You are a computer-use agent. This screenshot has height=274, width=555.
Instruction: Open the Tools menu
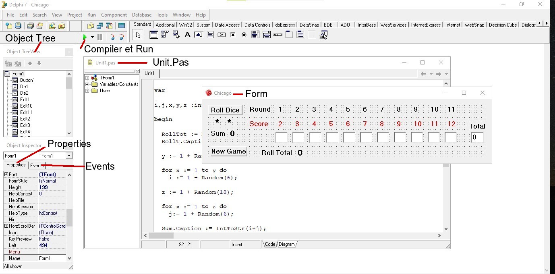pyautogui.click(x=162, y=15)
